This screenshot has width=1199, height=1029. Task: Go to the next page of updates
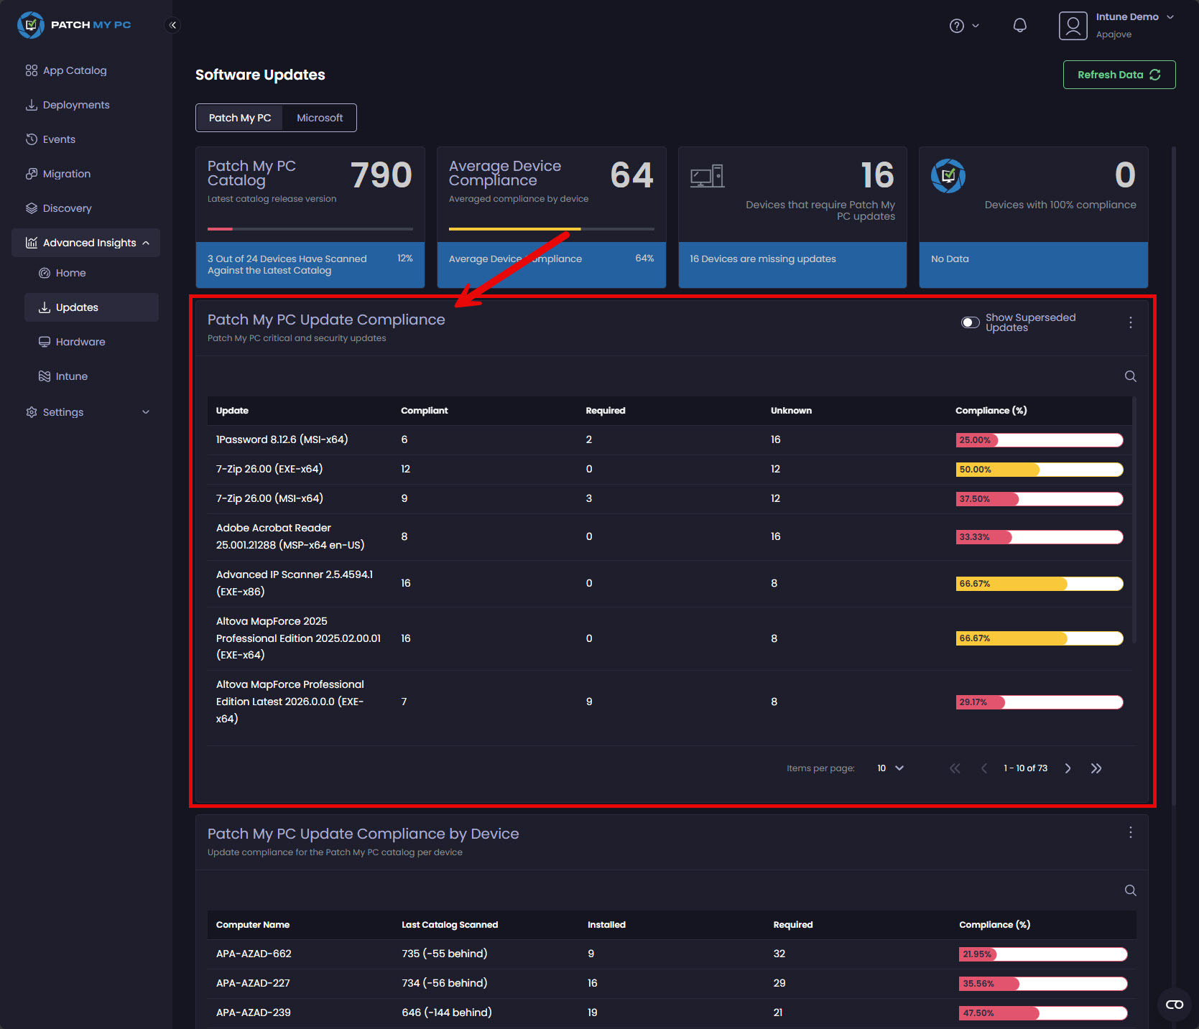[x=1068, y=768]
